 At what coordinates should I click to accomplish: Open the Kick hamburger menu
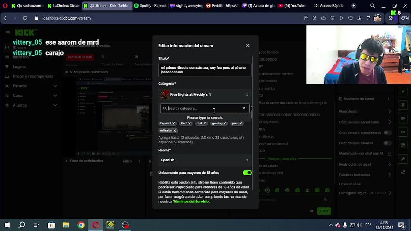tap(8, 33)
